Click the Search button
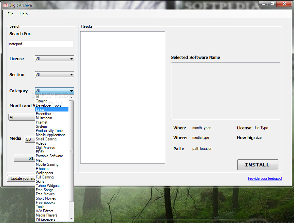Image resolution: width=294 pixels, height=223 pixels. (24, 158)
